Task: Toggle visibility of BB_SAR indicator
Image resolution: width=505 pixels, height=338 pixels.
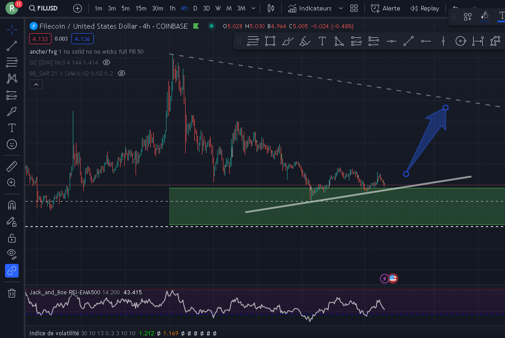Action: [121, 73]
